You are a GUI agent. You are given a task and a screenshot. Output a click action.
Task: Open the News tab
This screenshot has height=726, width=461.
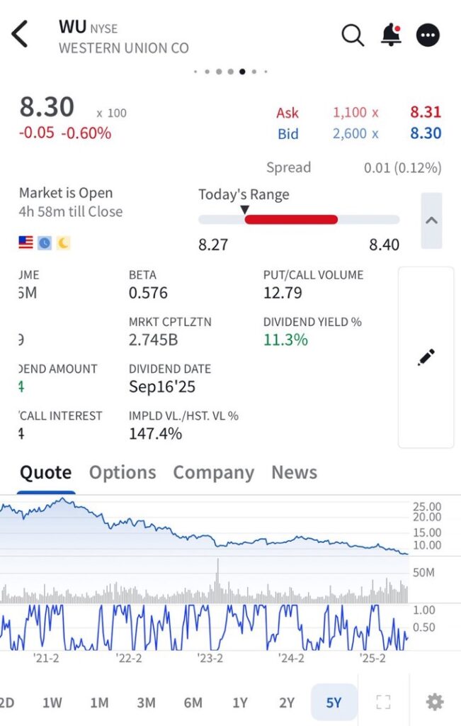tap(294, 472)
